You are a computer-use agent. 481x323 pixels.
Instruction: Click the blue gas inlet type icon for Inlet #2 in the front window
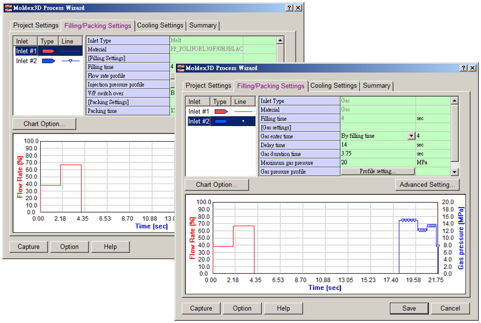pyautogui.click(x=221, y=121)
